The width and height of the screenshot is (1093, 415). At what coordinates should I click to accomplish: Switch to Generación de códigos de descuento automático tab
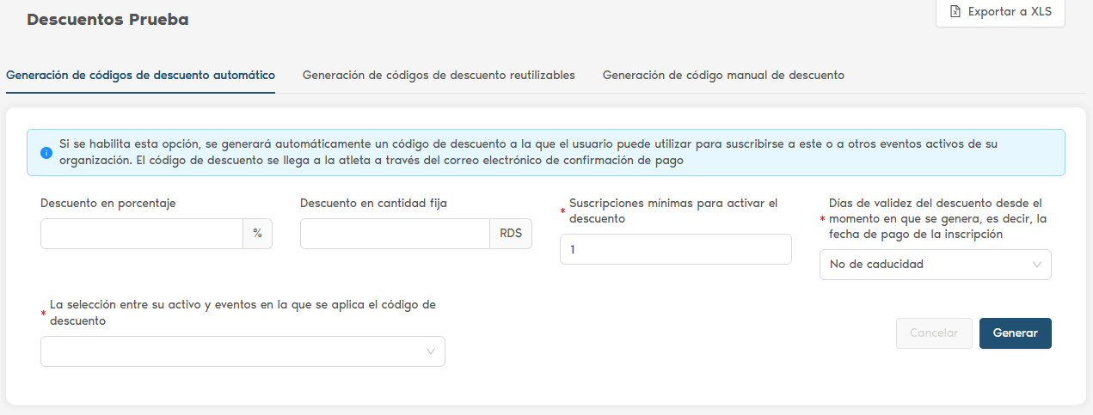(140, 75)
